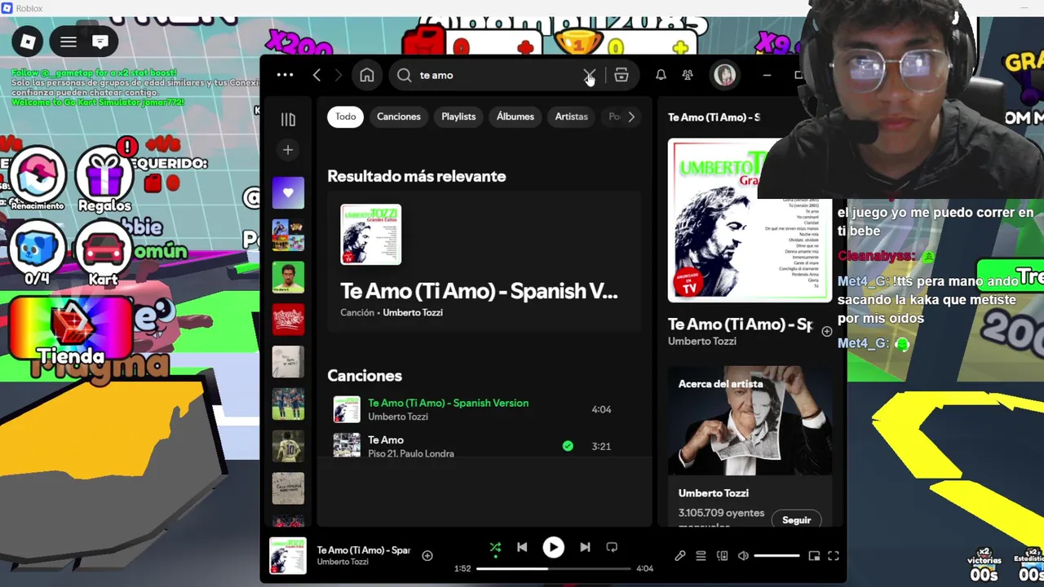Show lyrics with microphone icon
This screenshot has height=587, width=1044.
680,556
